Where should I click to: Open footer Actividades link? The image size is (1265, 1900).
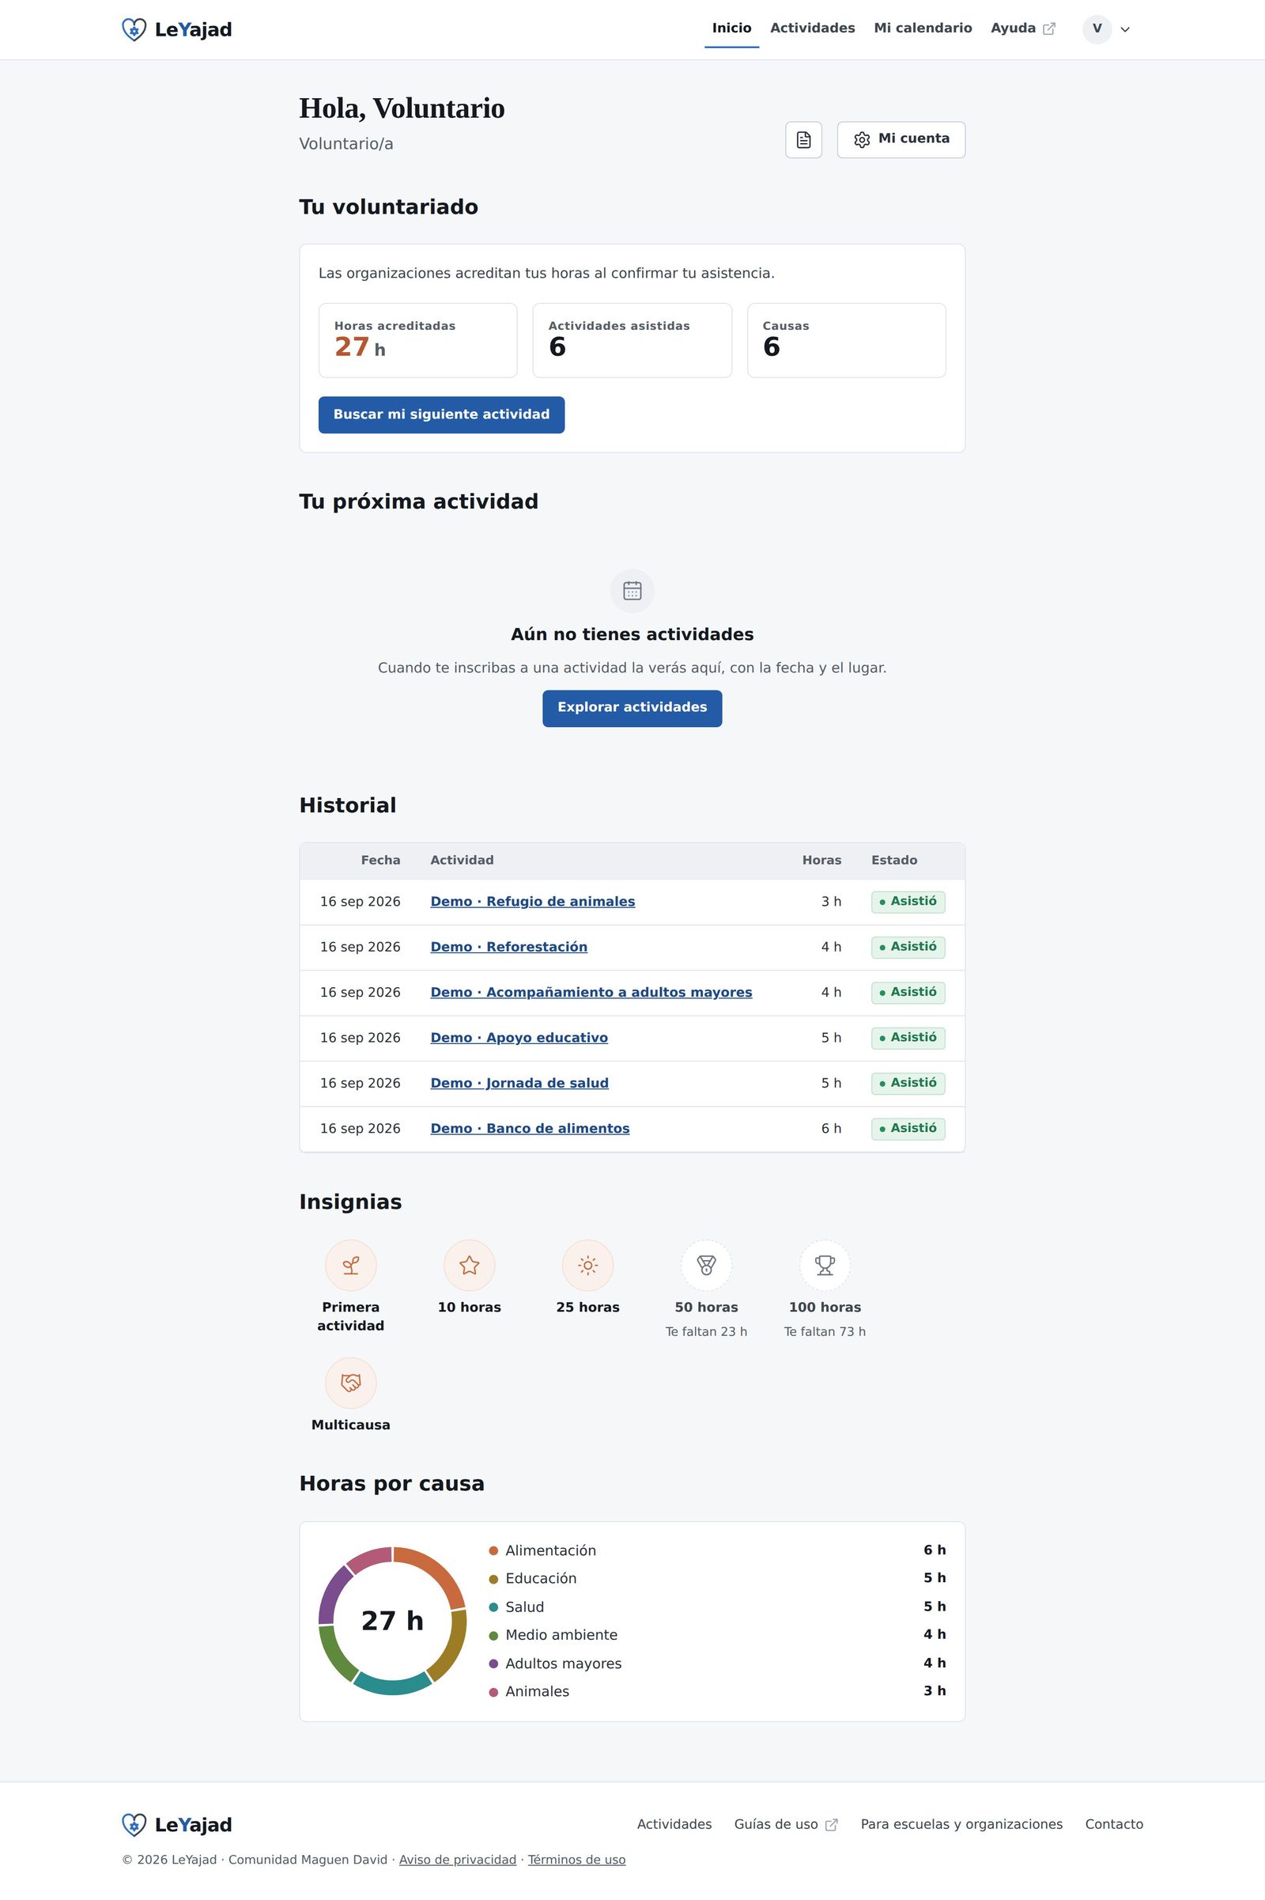674,1824
